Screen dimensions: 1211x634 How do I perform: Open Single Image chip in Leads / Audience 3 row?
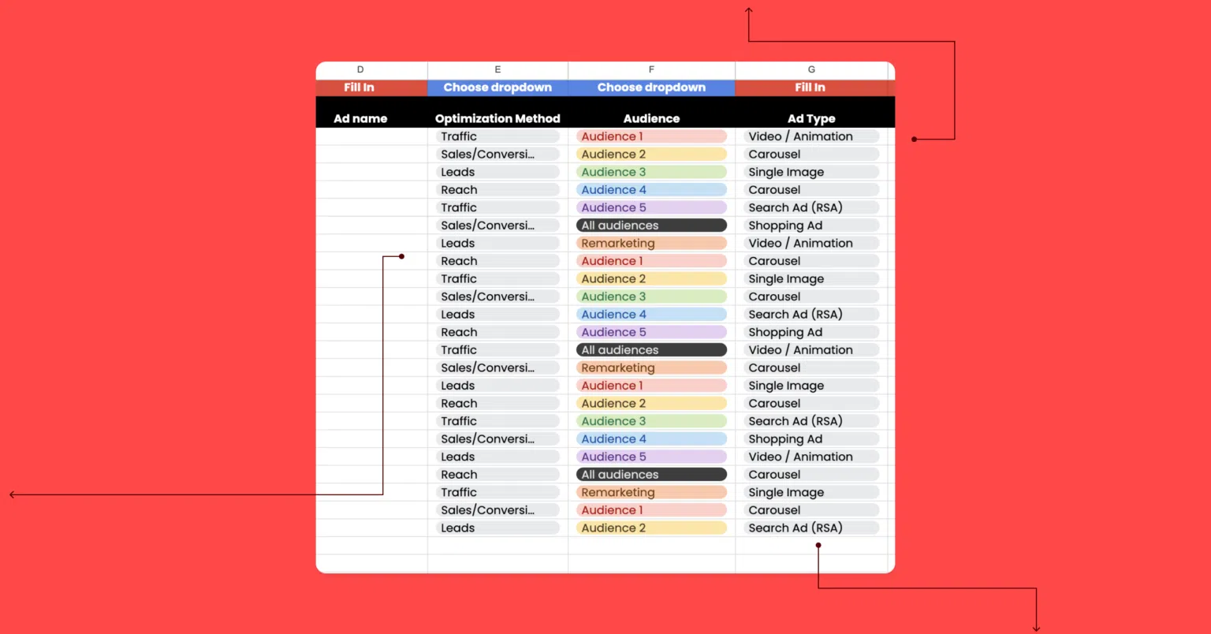[811, 172]
